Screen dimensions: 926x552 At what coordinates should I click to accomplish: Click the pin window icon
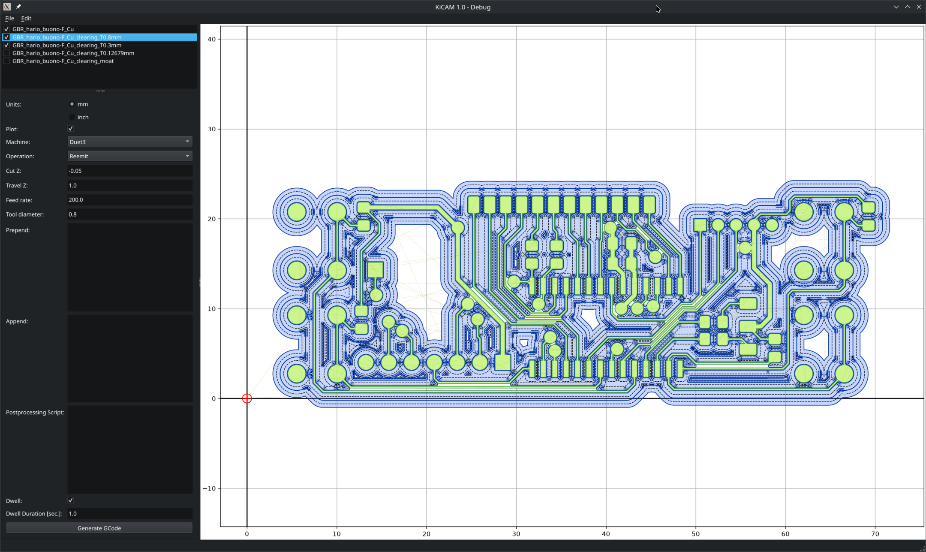18,7
